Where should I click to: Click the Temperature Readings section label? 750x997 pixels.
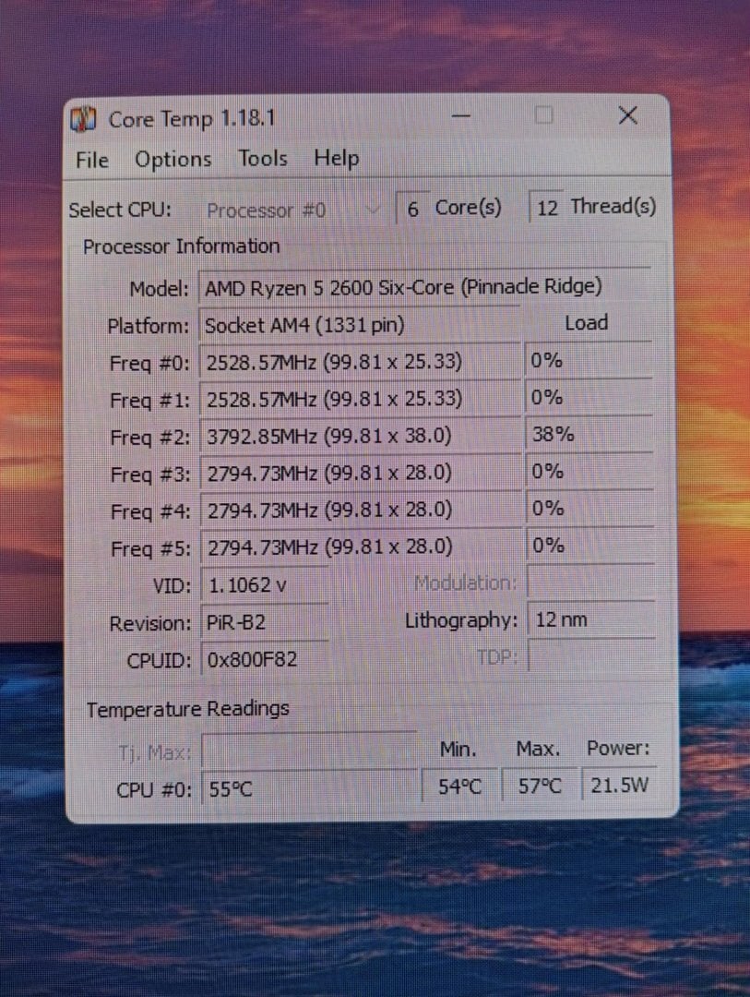click(187, 708)
